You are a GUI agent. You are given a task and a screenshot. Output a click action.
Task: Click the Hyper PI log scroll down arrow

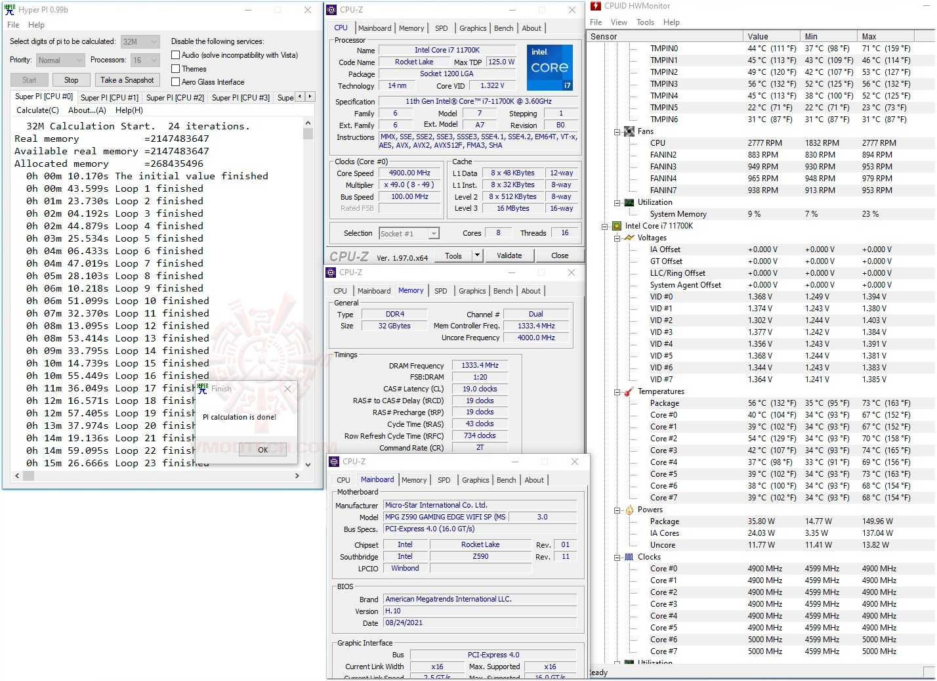pos(308,464)
